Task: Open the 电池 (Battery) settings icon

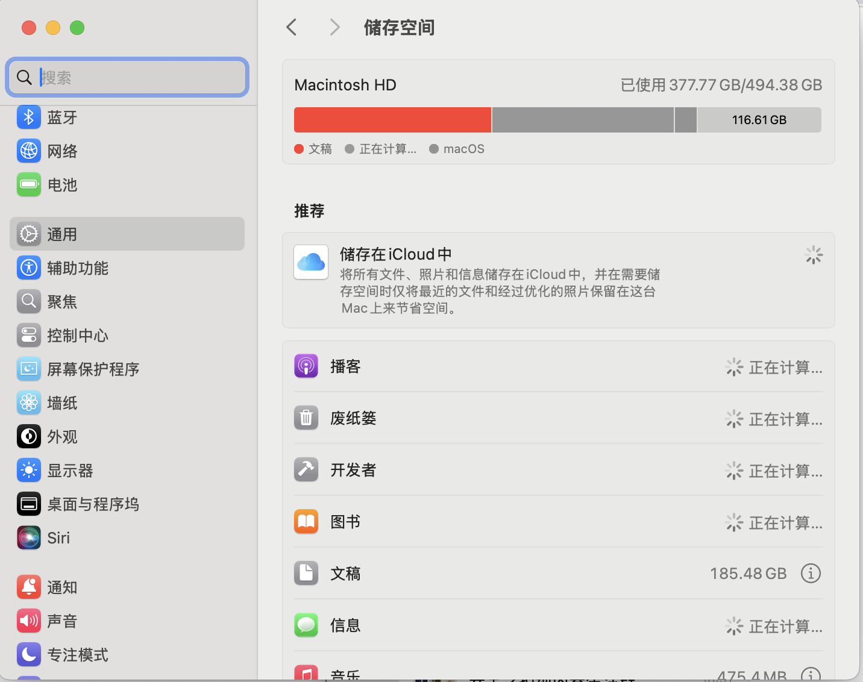Action: point(29,185)
